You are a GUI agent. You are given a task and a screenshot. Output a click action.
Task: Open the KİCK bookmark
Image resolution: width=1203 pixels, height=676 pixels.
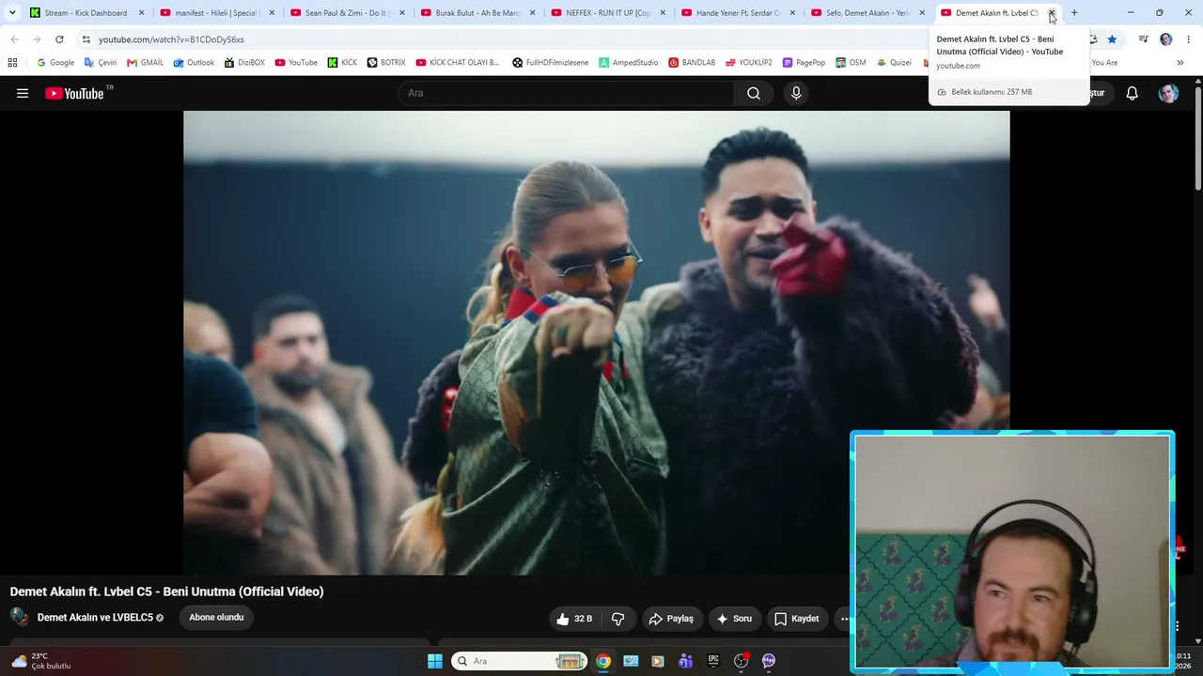click(342, 63)
